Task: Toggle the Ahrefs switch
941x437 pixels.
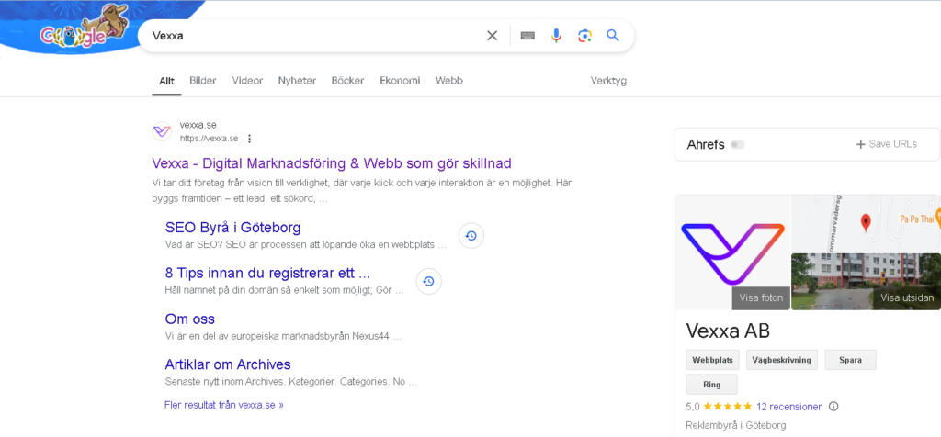Action: click(738, 144)
